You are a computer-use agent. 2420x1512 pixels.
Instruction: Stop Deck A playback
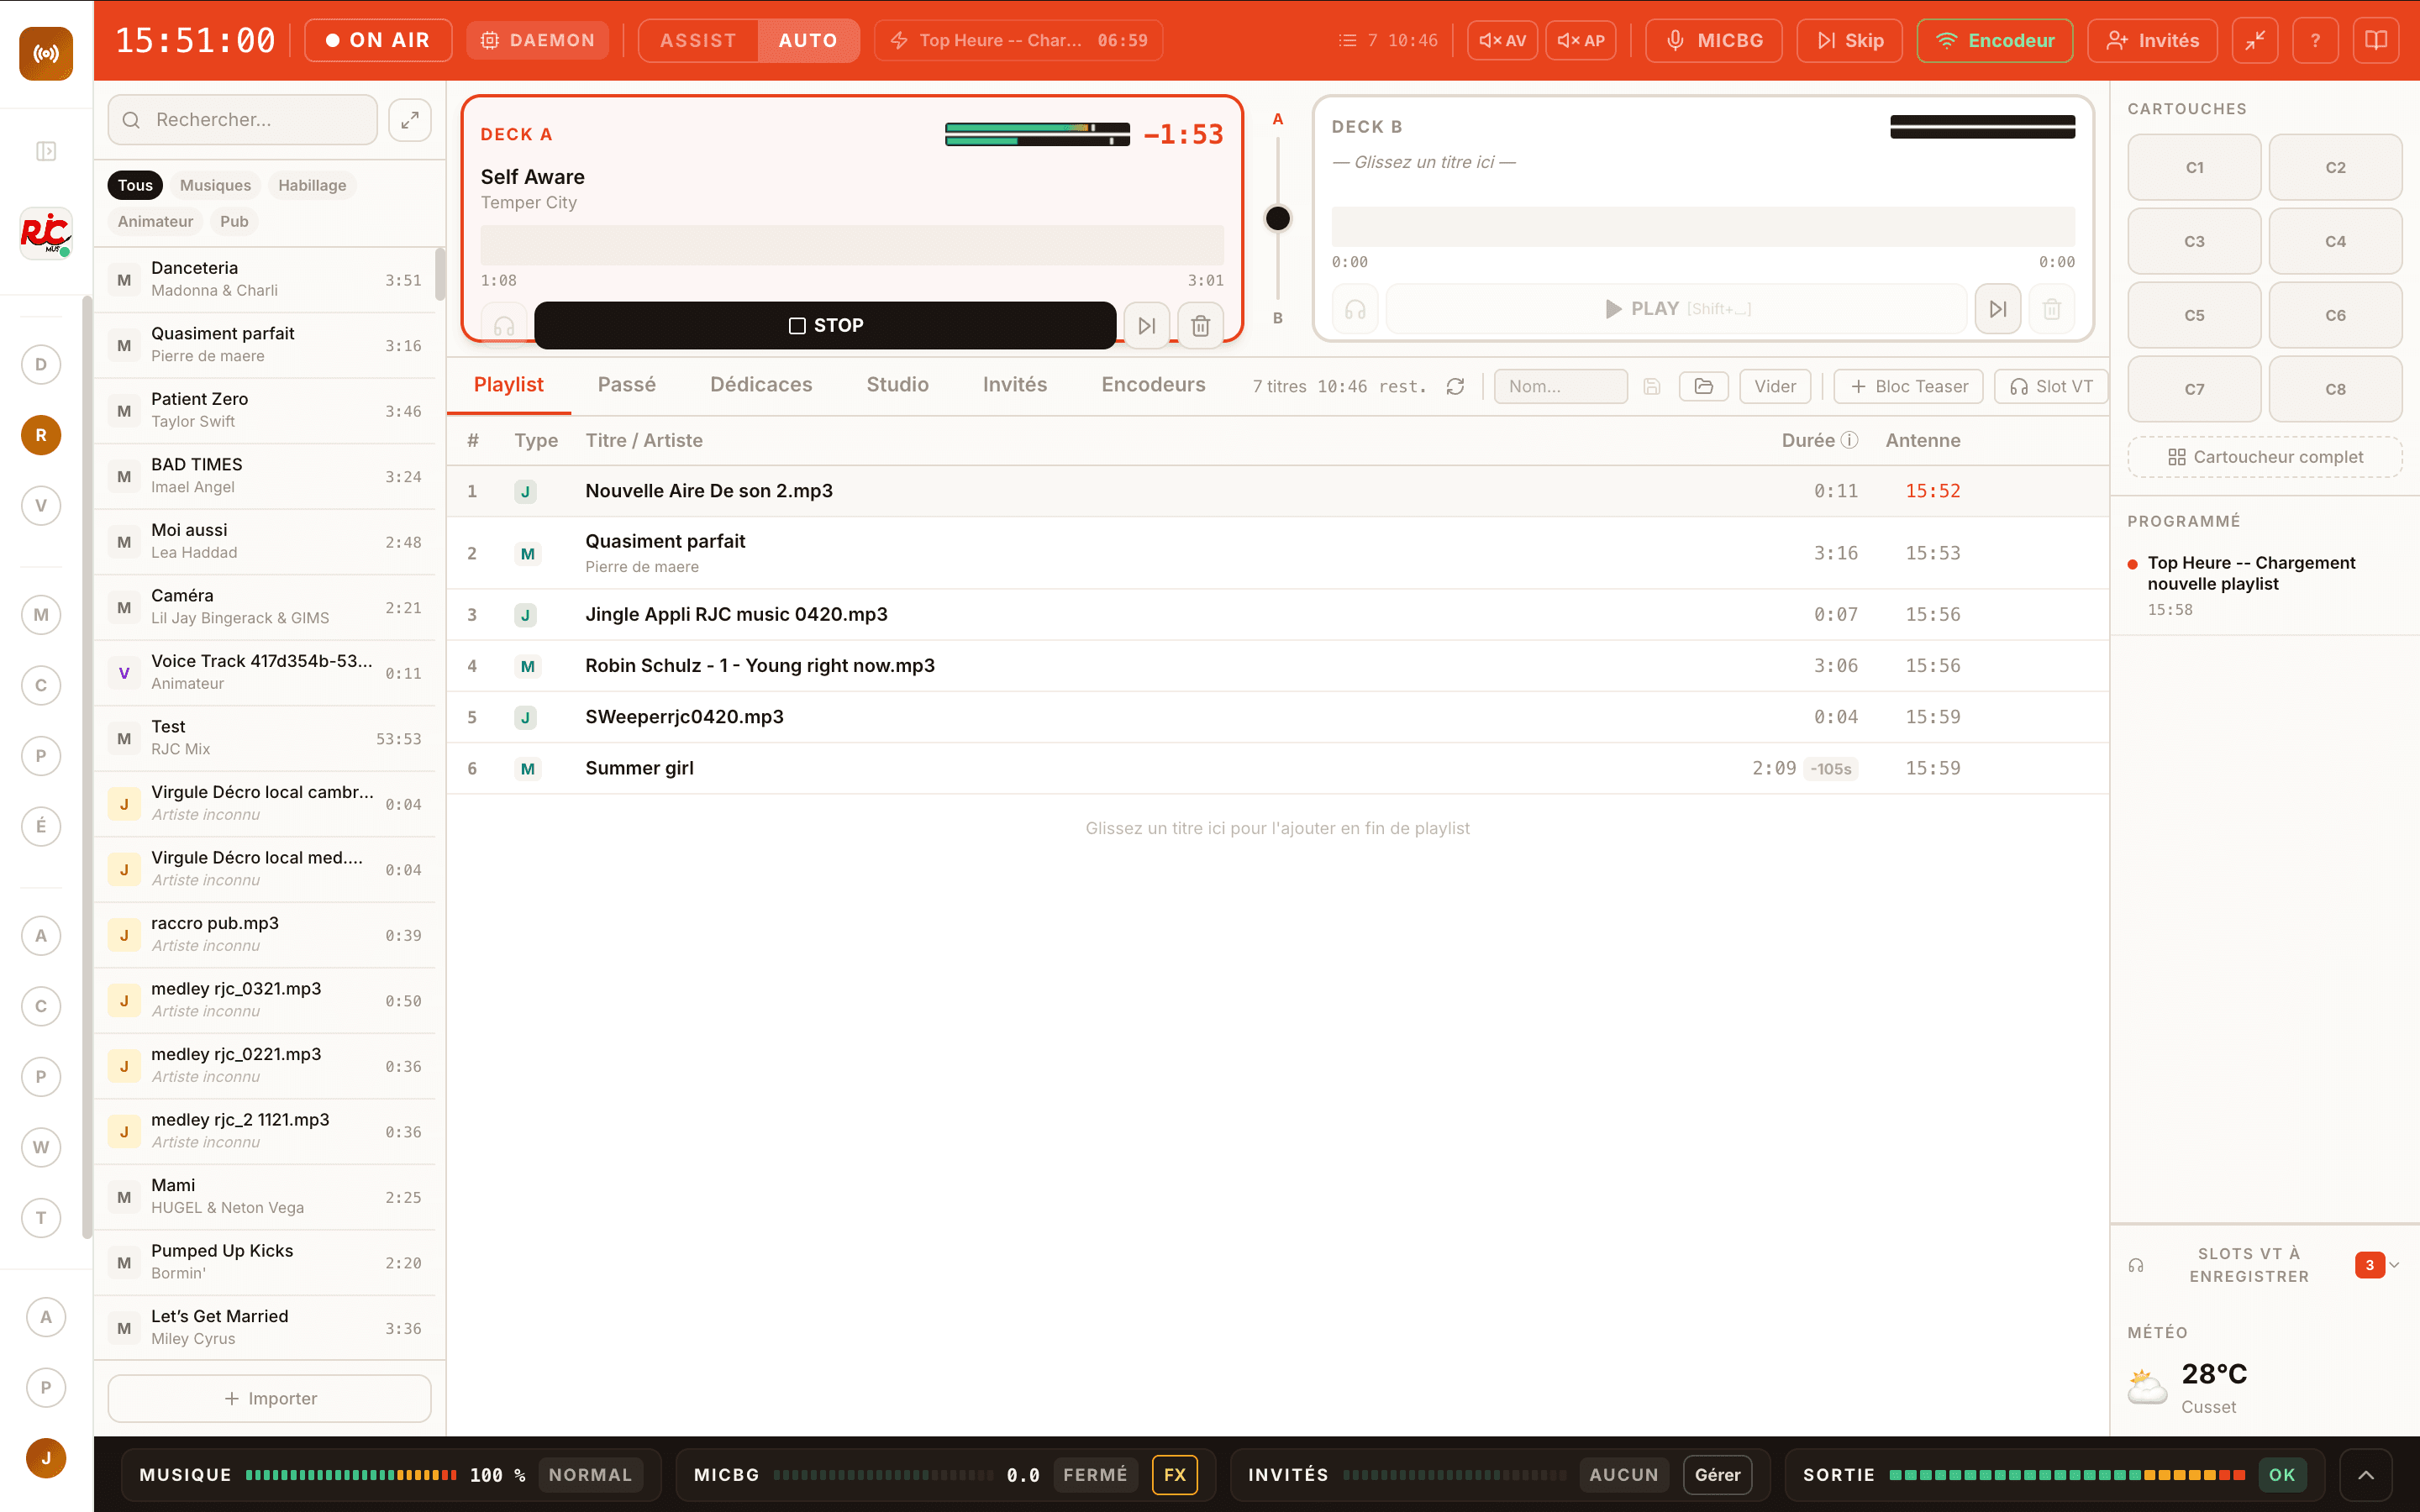(x=825, y=325)
